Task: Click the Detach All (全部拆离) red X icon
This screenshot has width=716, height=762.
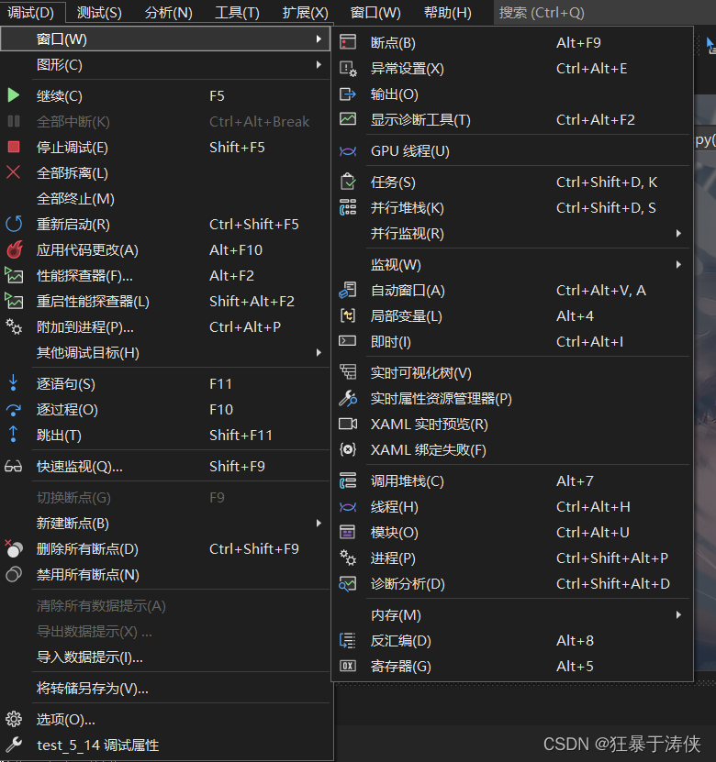Action: [14, 172]
